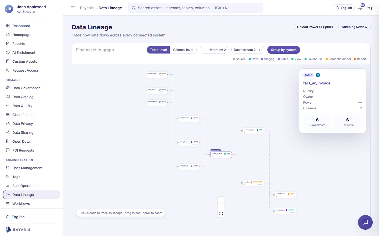Open Data Privacy in the sidebar
This screenshot has height=236, width=379.
pyautogui.click(x=31, y=124)
